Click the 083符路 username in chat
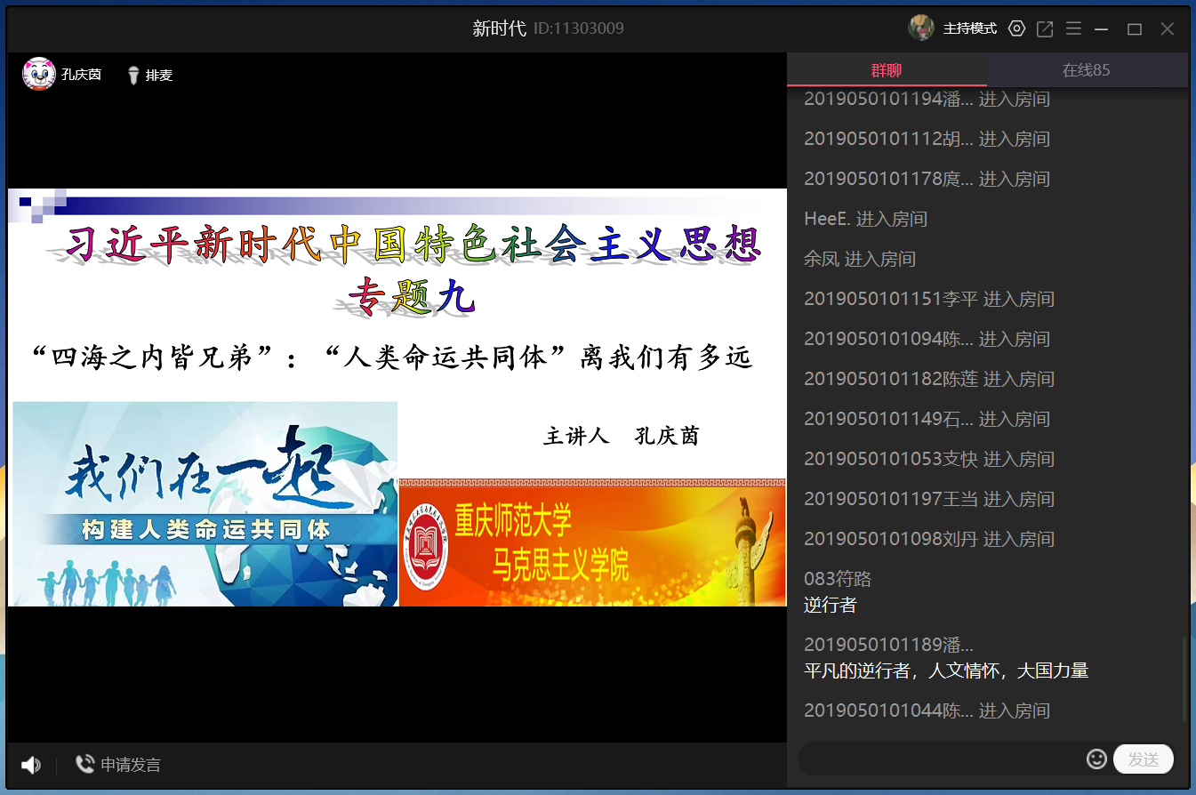This screenshot has height=795, width=1196. pos(837,579)
